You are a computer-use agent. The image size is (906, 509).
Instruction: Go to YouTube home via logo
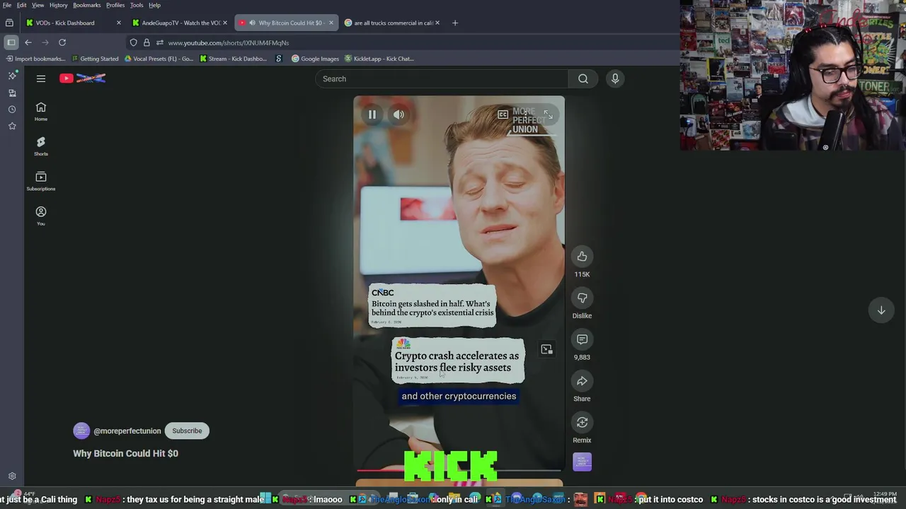82,78
